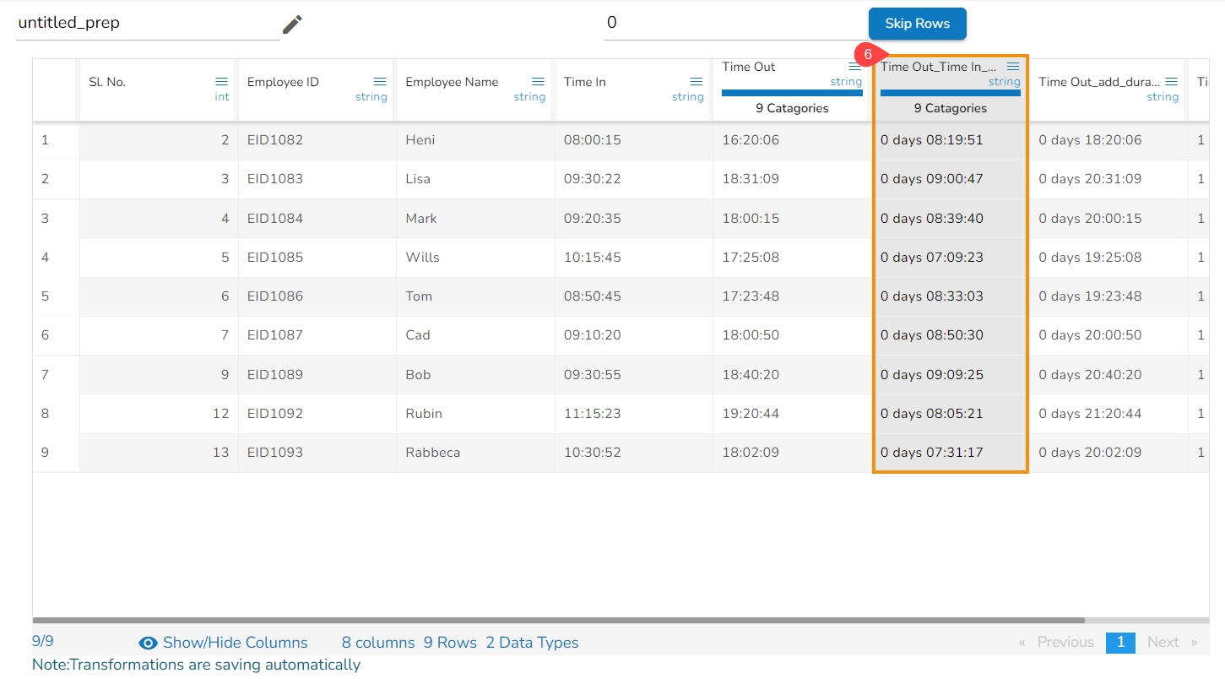Open the Employee Name column menu icon

click(538, 82)
